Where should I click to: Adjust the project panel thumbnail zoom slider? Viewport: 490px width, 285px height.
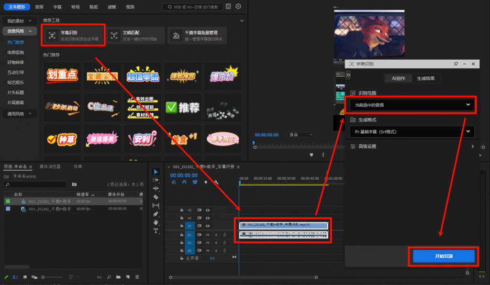pyautogui.click(x=44, y=277)
